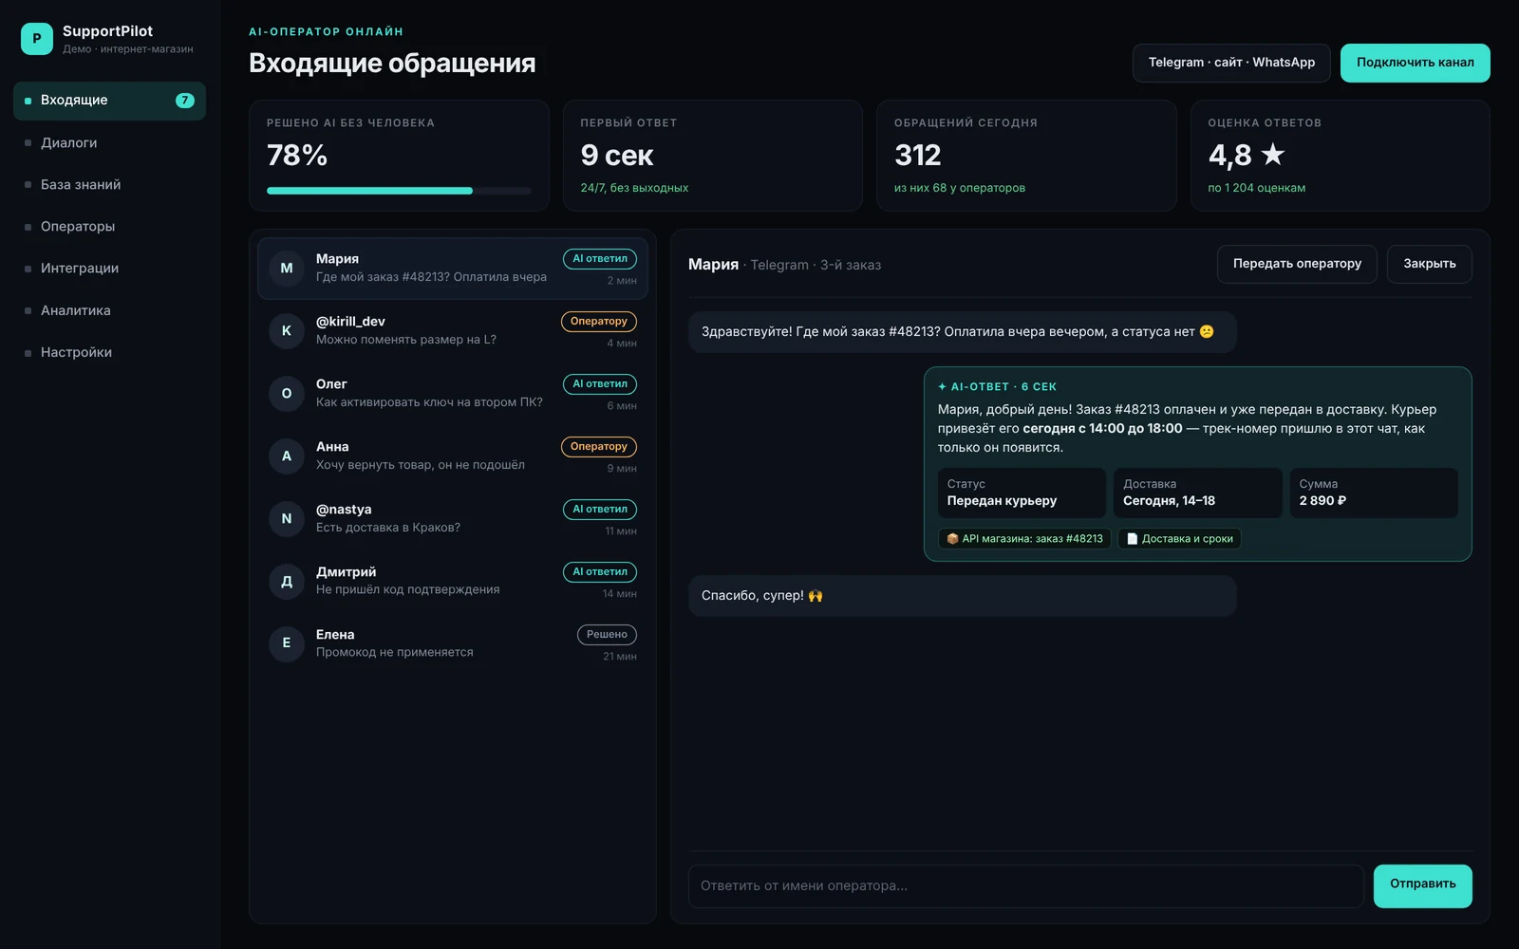Click Анна's avatar A
This screenshot has height=949, width=1519.
point(287,456)
